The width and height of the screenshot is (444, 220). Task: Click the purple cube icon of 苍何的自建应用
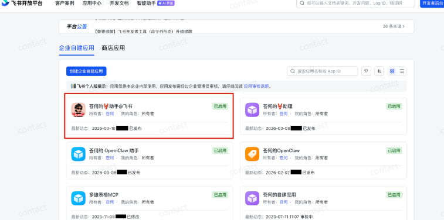click(x=252, y=198)
